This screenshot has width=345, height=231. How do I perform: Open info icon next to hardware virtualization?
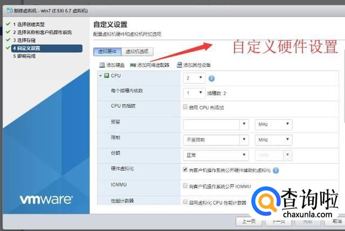[x=275, y=170]
